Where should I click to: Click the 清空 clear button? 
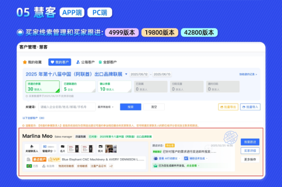coord(153,107)
